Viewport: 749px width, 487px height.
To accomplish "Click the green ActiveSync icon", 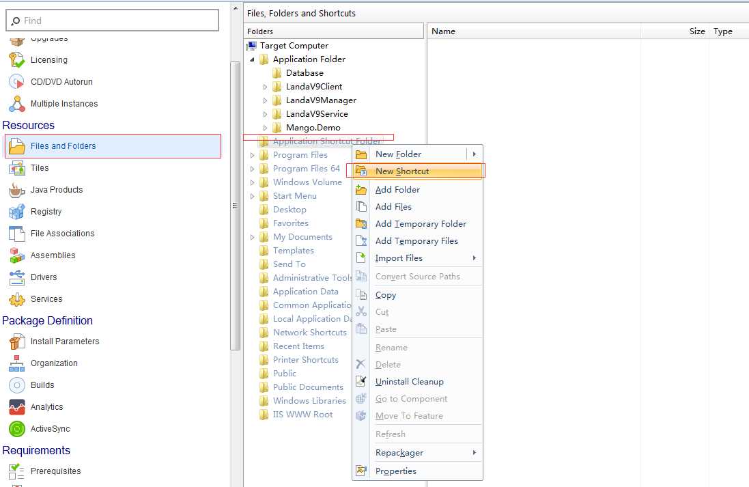I will (x=16, y=429).
